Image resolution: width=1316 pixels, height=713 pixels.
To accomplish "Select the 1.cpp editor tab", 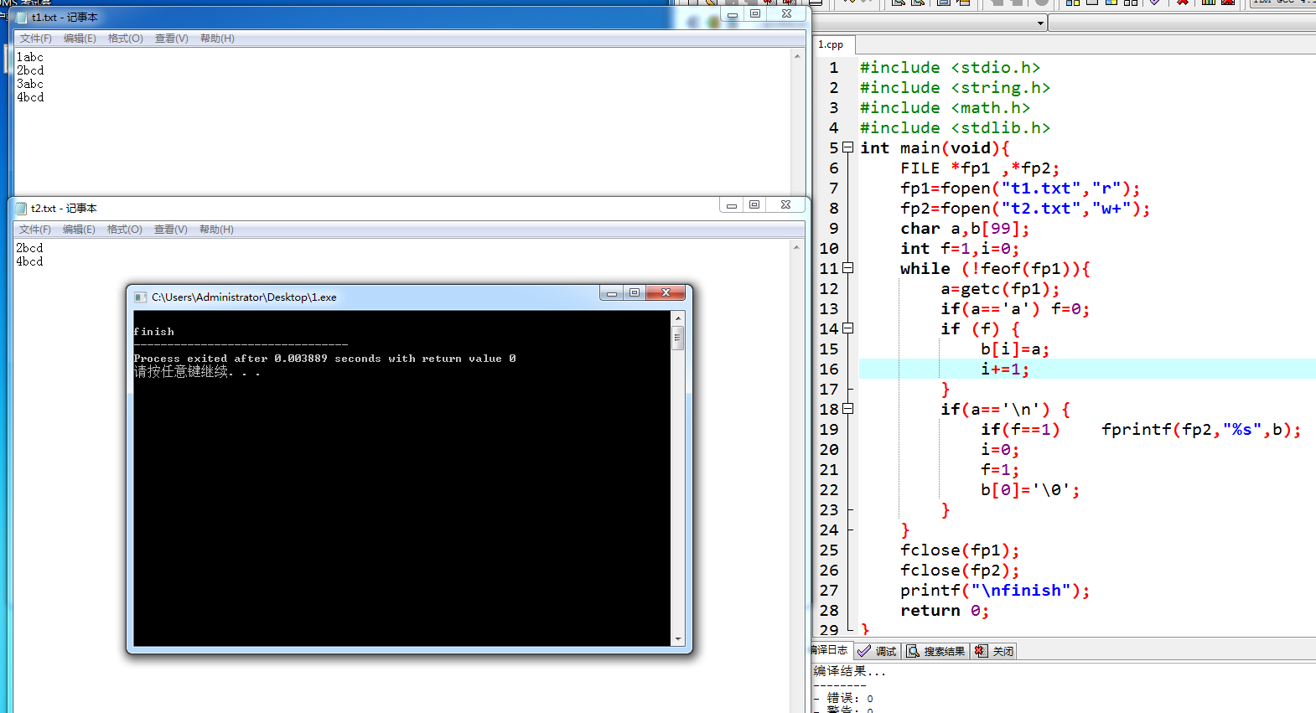I will point(832,44).
